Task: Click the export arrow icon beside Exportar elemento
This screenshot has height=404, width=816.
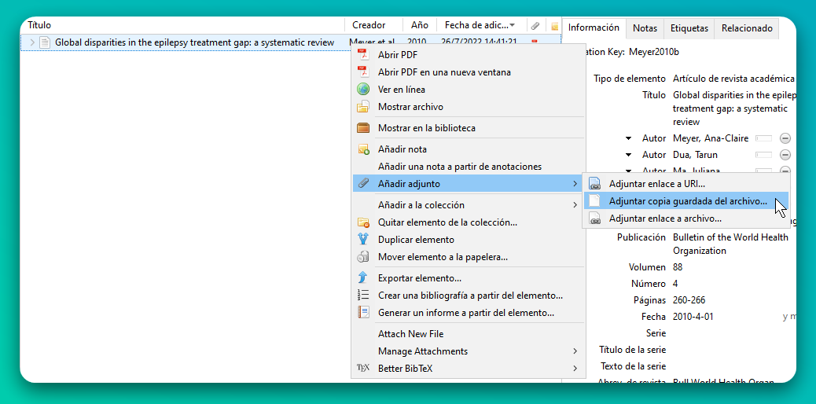Action: pyautogui.click(x=362, y=278)
